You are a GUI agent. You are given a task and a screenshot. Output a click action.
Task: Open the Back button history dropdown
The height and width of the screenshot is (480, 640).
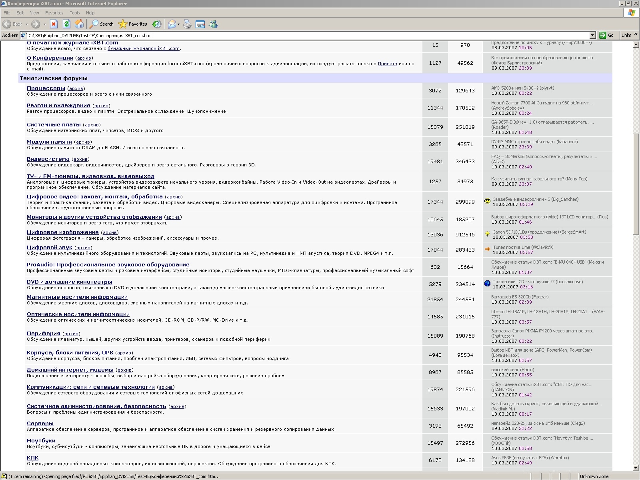click(26, 24)
